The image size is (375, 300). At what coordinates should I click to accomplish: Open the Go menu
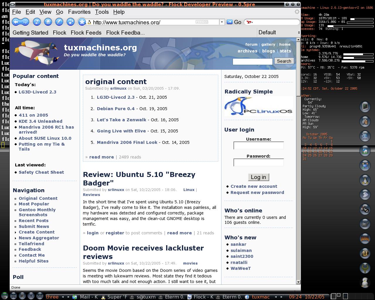(x=59, y=12)
